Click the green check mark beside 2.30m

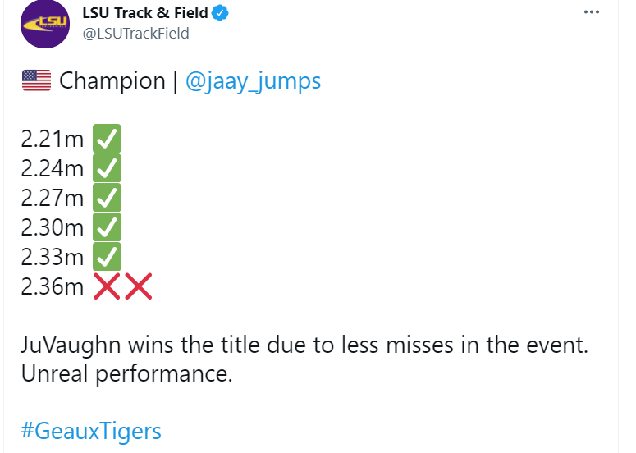click(107, 227)
